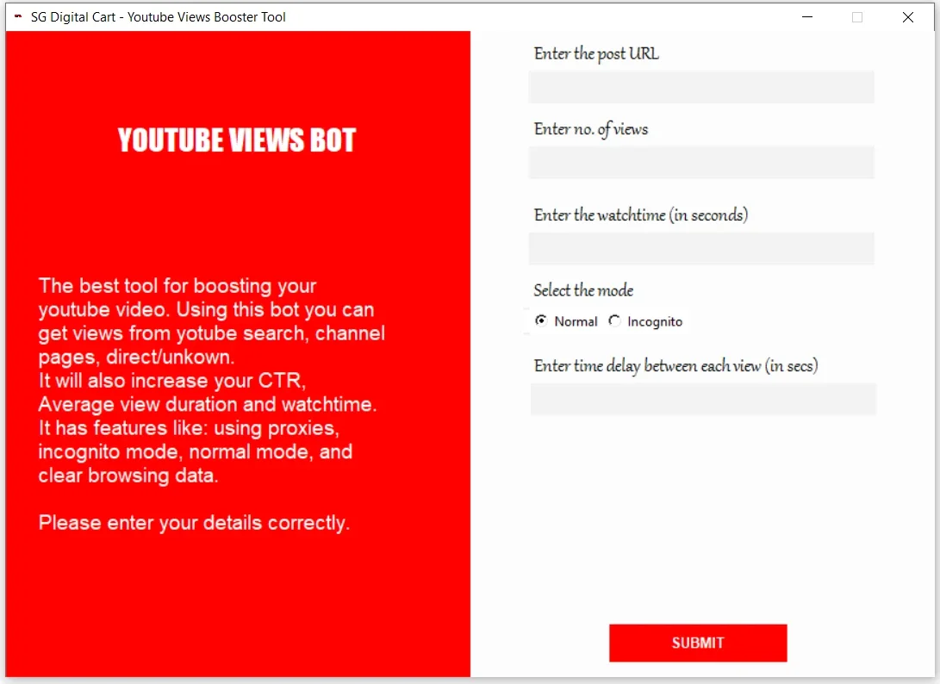Click the post URL input field
The image size is (940, 684).
point(700,87)
